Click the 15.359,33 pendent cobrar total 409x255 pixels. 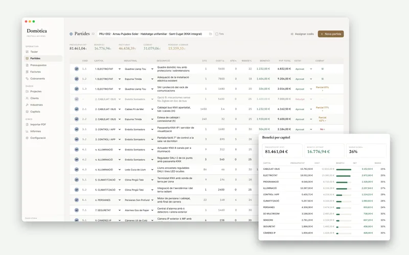pos(177,48)
